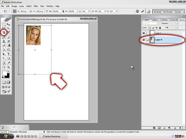This screenshot has height=139, width=186.
Task: Select the Healing Brush tool
Action: click(x=4, y=37)
